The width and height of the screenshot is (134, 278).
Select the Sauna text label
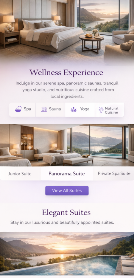point(55,109)
